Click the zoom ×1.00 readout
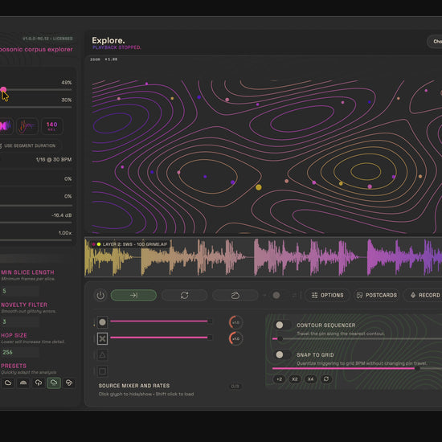 104,59
